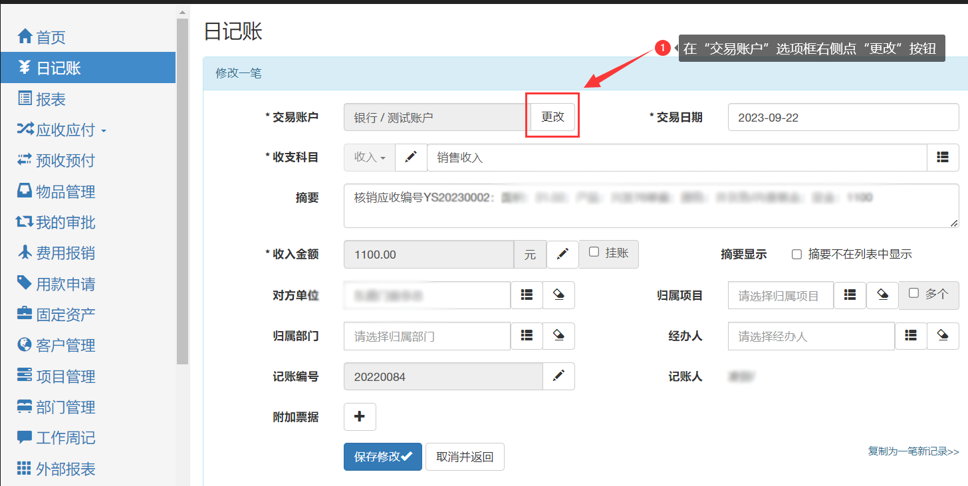Click 复制为一笔新记录 link

(x=913, y=451)
